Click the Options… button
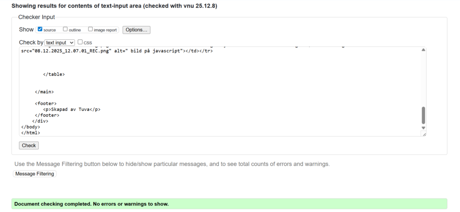This screenshot has height=212, width=460. point(136,30)
